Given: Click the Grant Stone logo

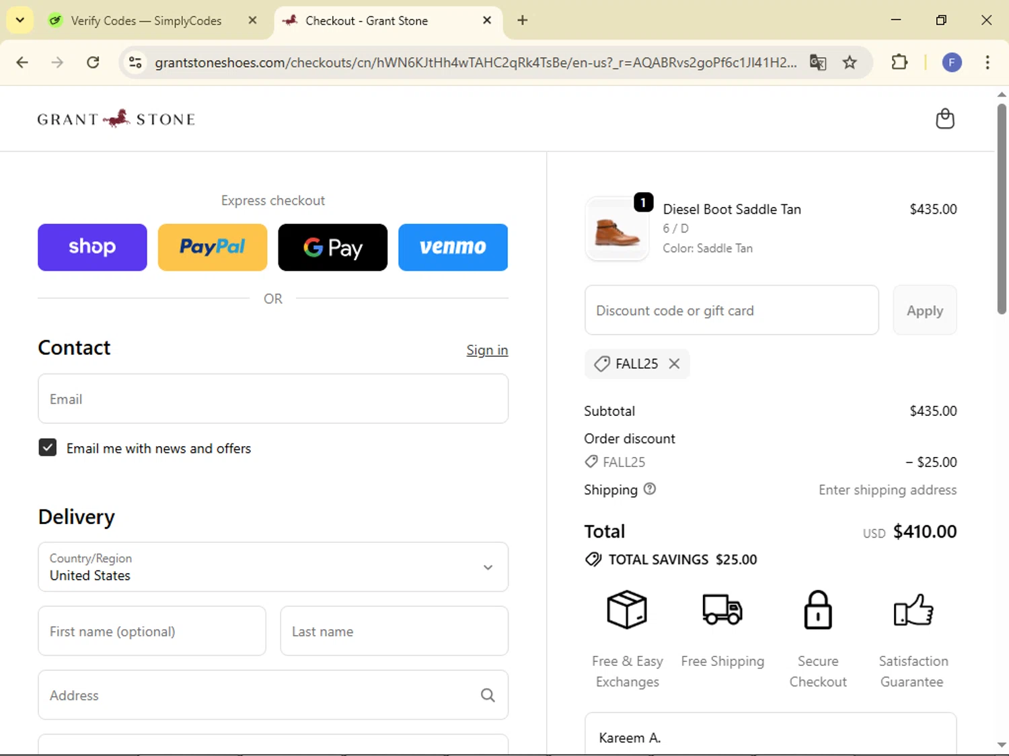Looking at the screenshot, I should coord(116,119).
